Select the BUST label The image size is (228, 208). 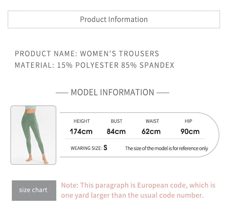[117, 121]
